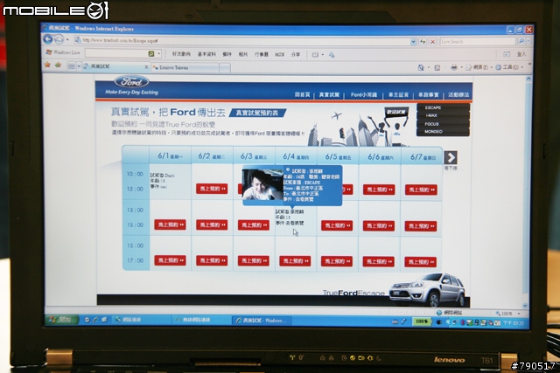Book 6/1 13:00-15:00 slot 馬上預約
The width and height of the screenshot is (560, 373).
coord(170,224)
